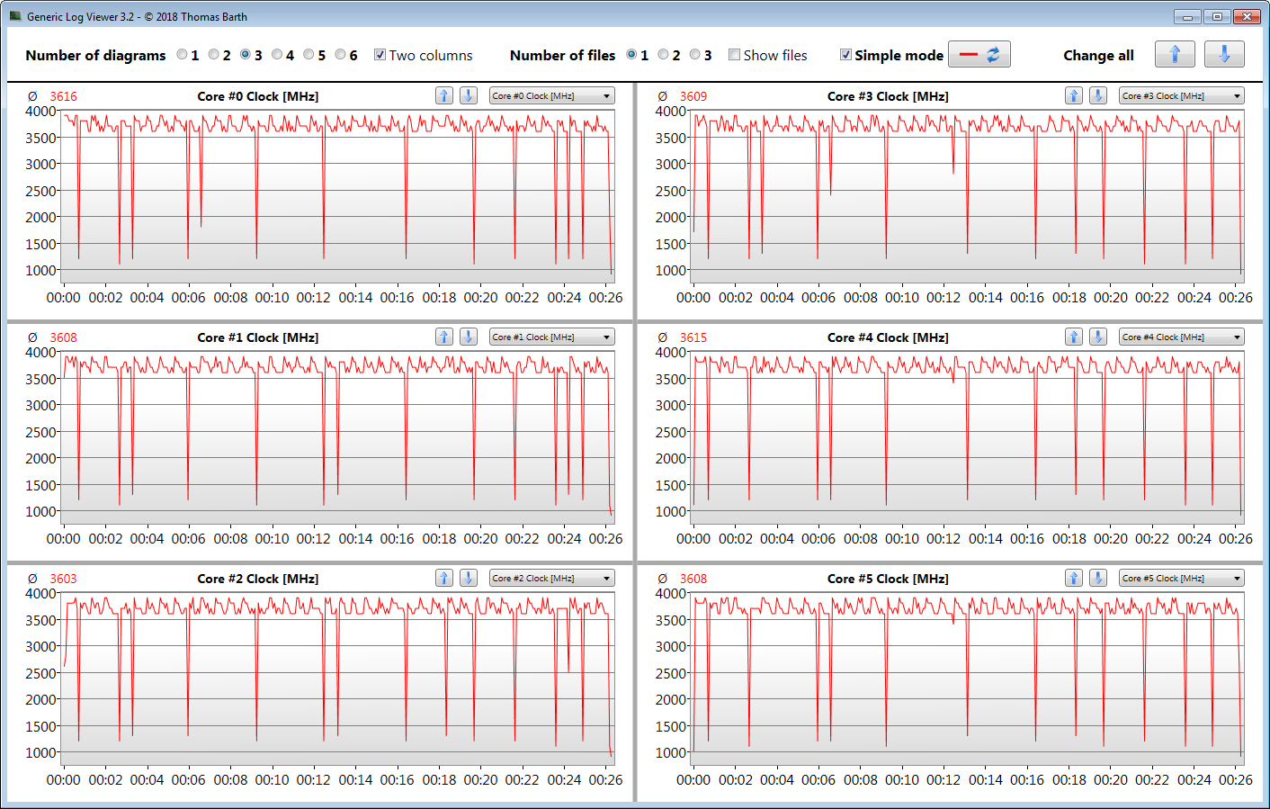Click the Change all label
The height and width of the screenshot is (809, 1270).
coord(1098,55)
